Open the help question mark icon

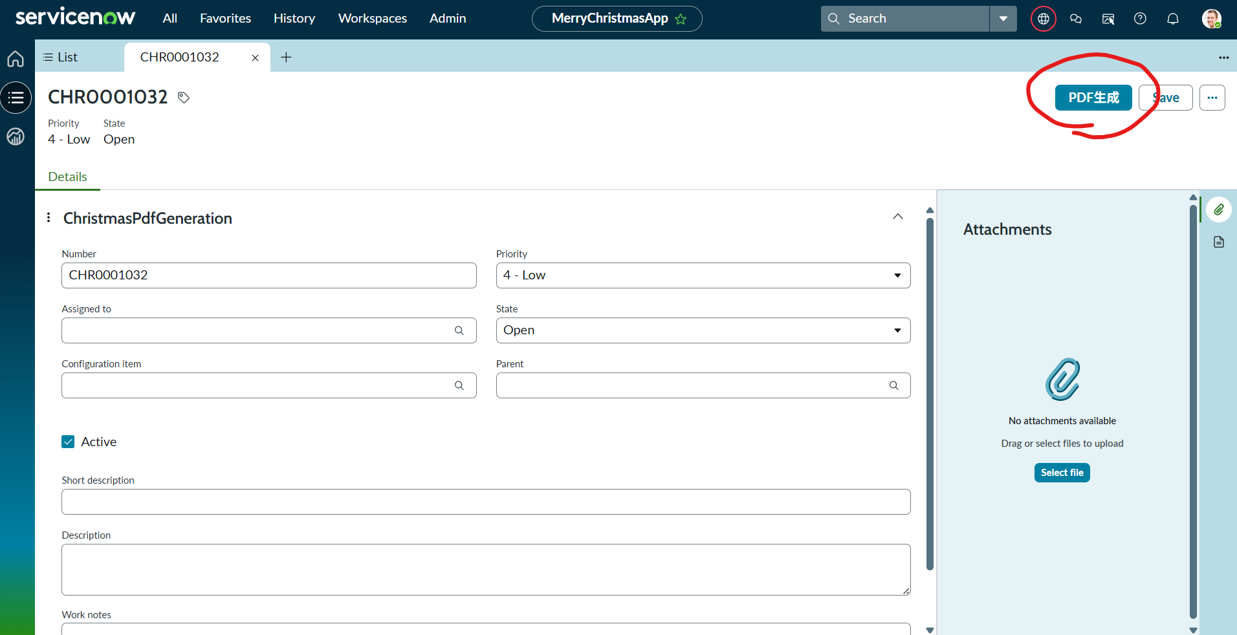tap(1141, 19)
